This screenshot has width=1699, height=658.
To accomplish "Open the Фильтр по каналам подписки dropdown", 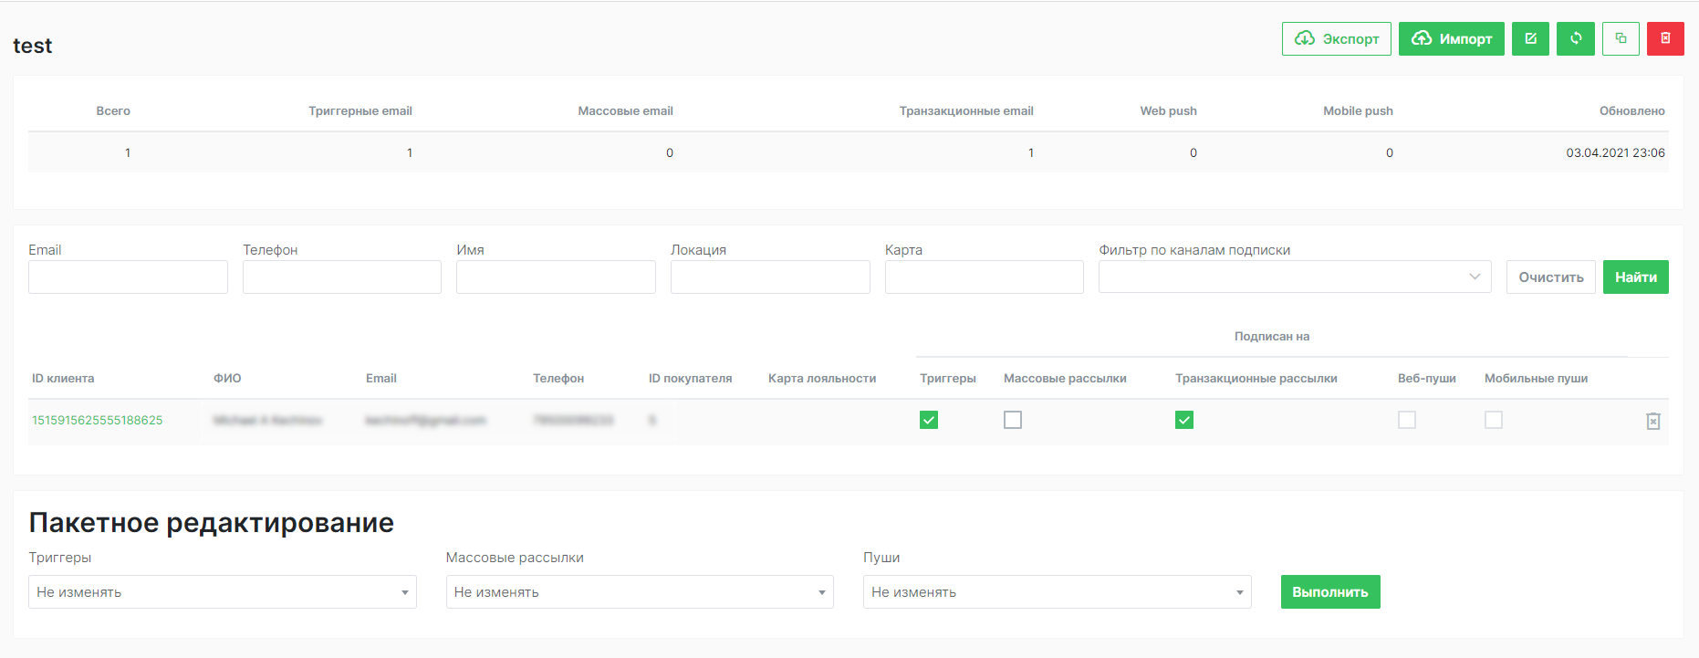I will click(1294, 277).
